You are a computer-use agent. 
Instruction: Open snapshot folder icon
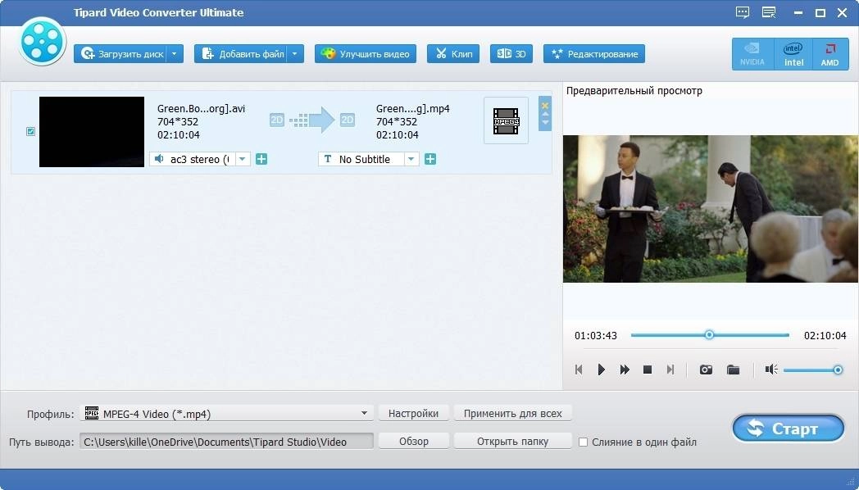click(x=733, y=370)
